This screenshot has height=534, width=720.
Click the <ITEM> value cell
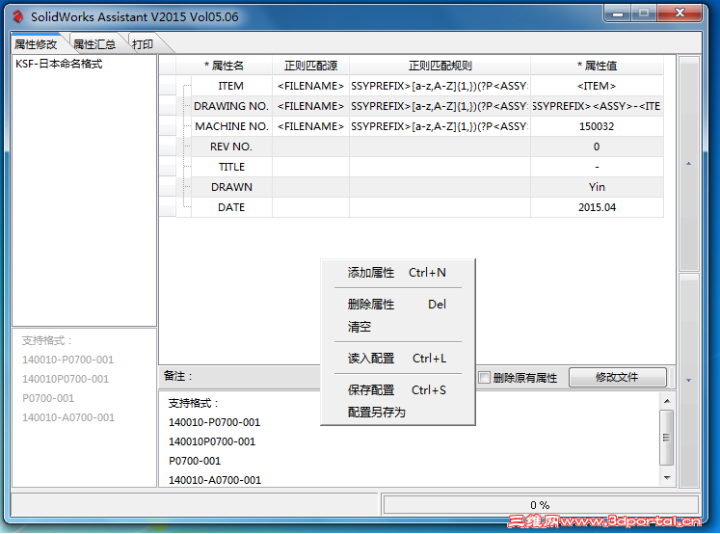click(x=597, y=86)
